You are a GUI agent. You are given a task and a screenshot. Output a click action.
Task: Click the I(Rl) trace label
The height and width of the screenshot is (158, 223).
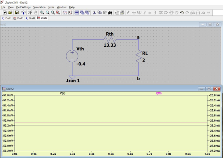159,93
